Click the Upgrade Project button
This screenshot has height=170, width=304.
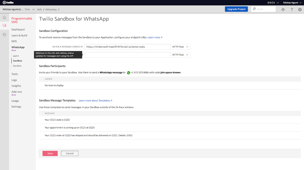[x=236, y=9]
